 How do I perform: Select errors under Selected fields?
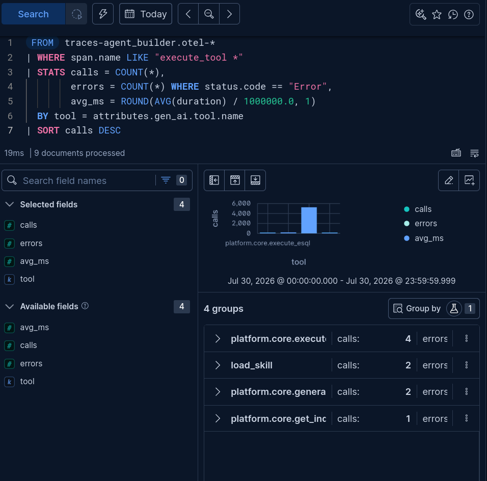(31, 243)
